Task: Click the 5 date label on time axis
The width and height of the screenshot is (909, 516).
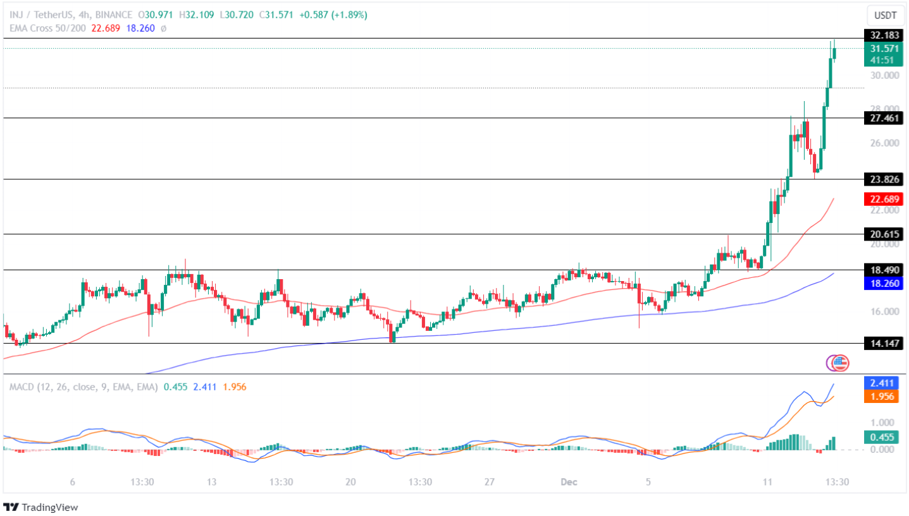Action: click(x=649, y=482)
